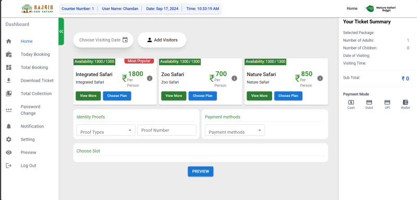Click Counter Number: 1 in header
This screenshot has width=417, height=200.
78,8
